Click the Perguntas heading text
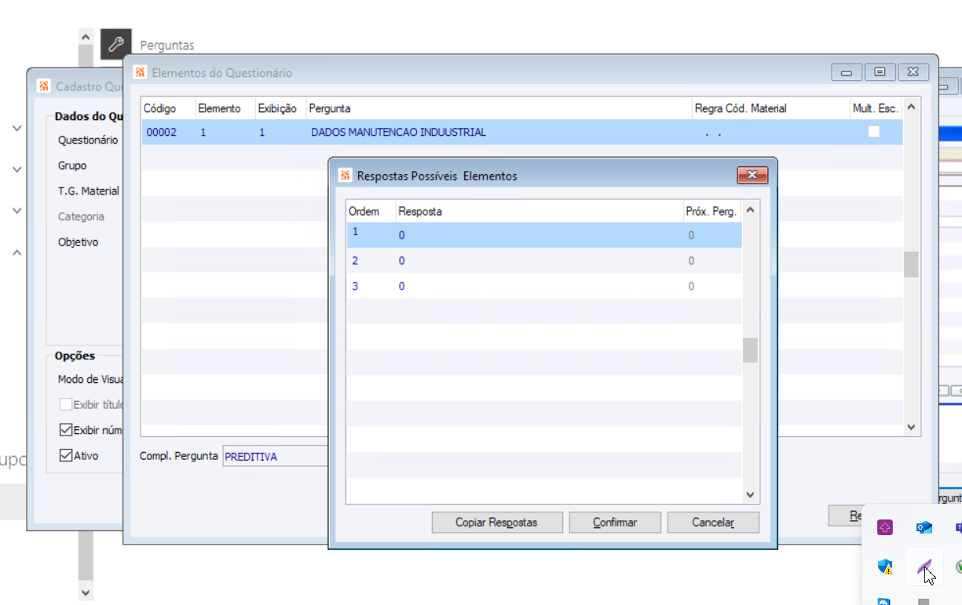This screenshot has height=605, width=962. coord(167,46)
